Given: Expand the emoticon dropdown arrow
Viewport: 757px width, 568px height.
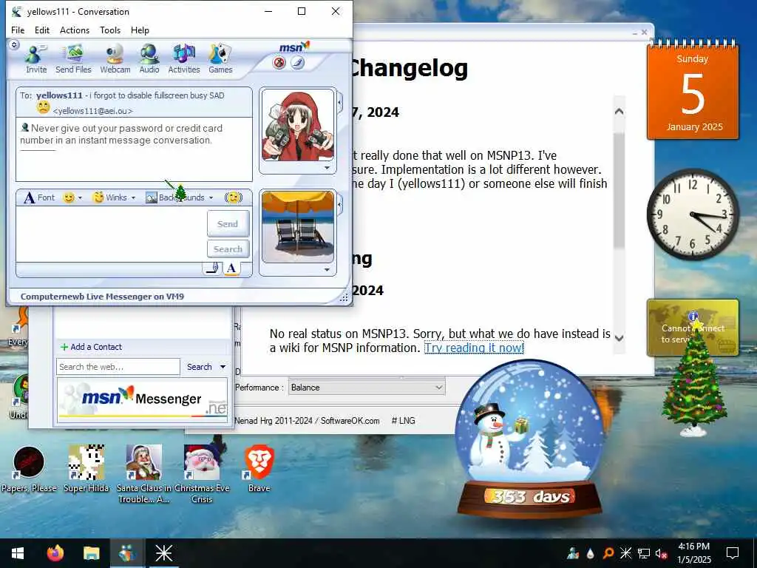Looking at the screenshot, I should 80,198.
